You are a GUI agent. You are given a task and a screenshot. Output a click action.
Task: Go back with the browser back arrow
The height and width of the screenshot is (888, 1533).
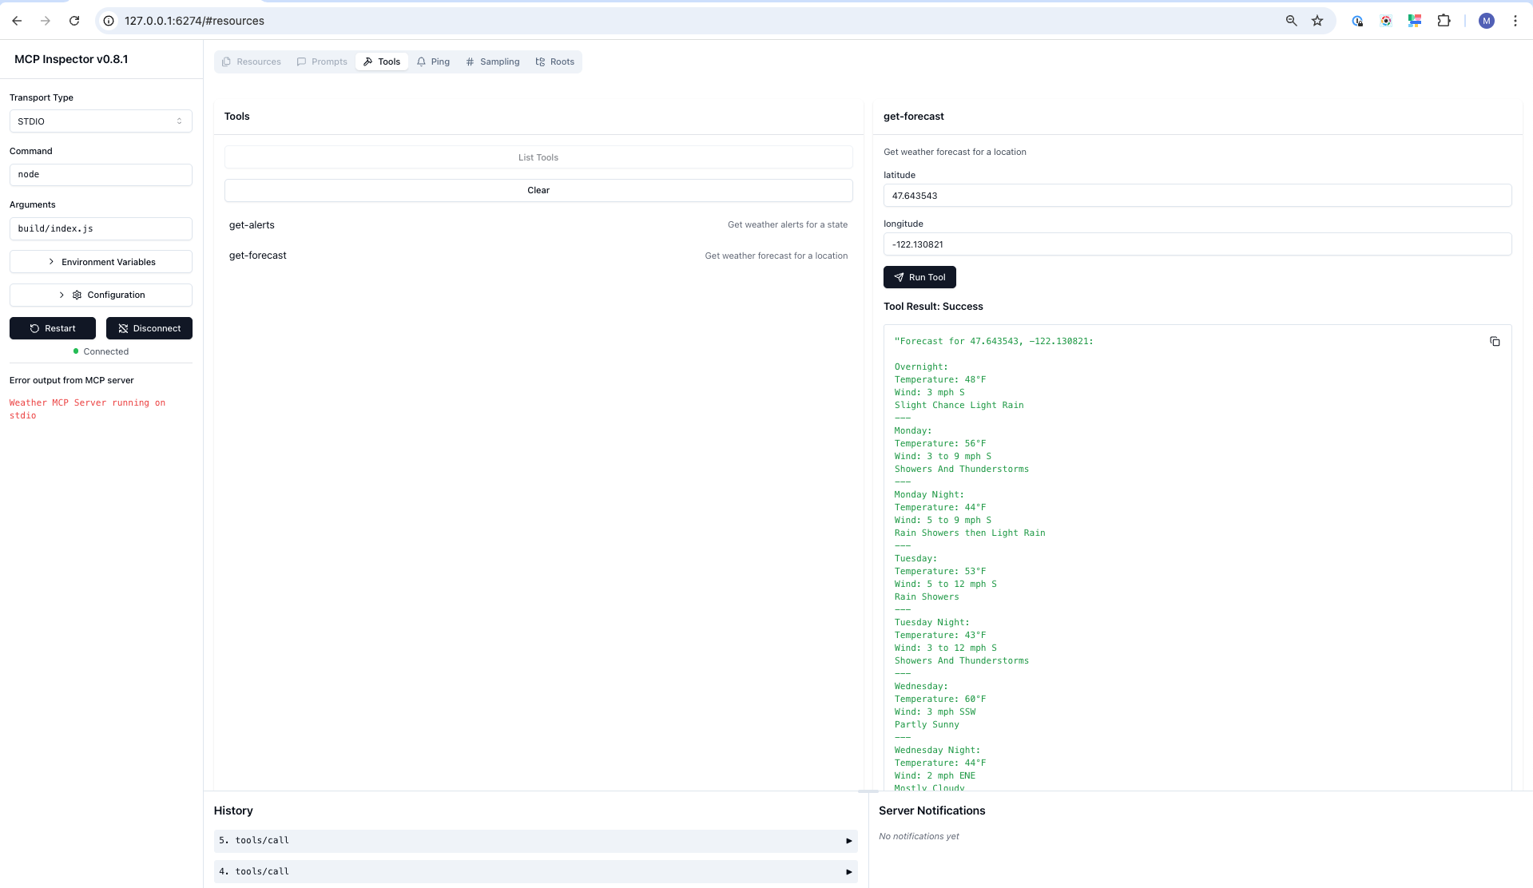pyautogui.click(x=17, y=21)
